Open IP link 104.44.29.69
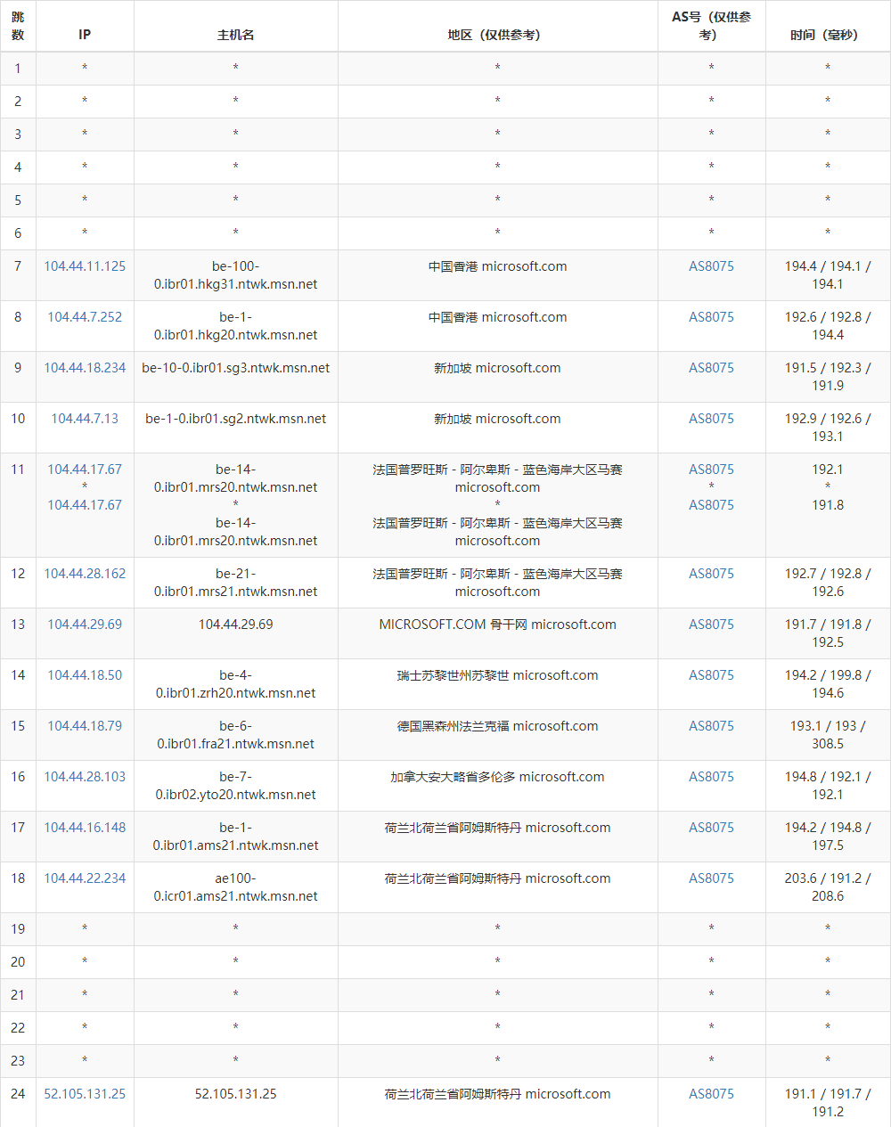The width and height of the screenshot is (891, 1127). pyautogui.click(x=85, y=625)
